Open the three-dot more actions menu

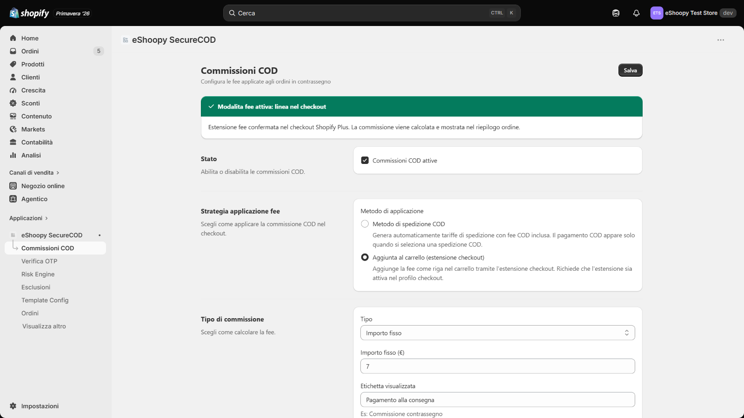(x=721, y=40)
